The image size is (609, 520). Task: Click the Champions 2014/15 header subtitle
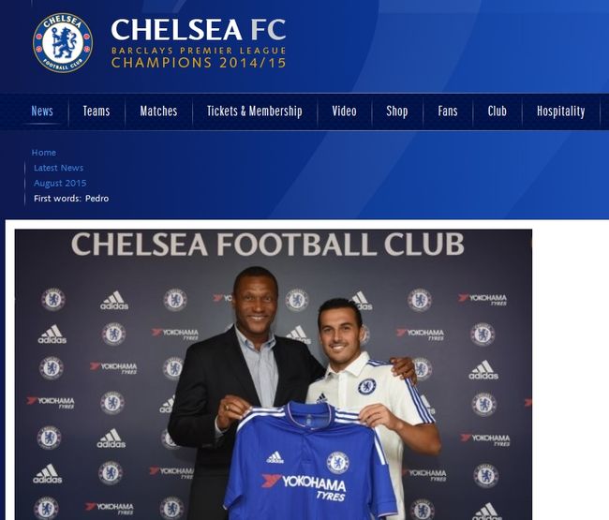click(199, 63)
